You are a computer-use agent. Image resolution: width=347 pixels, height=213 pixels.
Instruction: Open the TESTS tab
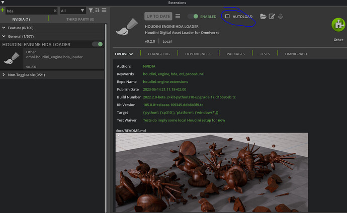(x=265, y=54)
